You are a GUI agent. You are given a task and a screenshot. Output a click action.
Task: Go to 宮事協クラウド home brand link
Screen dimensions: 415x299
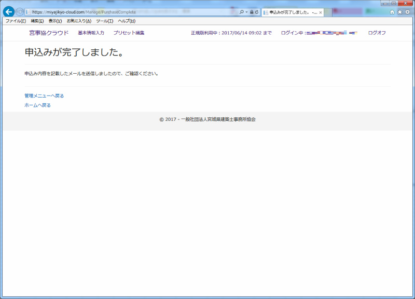(x=49, y=33)
